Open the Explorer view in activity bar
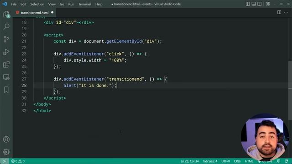Viewport: 292px width, 164px height. pos(6,14)
